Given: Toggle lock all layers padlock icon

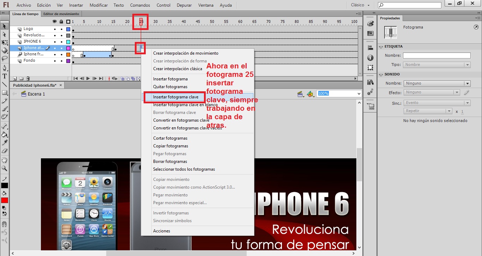Looking at the screenshot, I should [x=61, y=22].
